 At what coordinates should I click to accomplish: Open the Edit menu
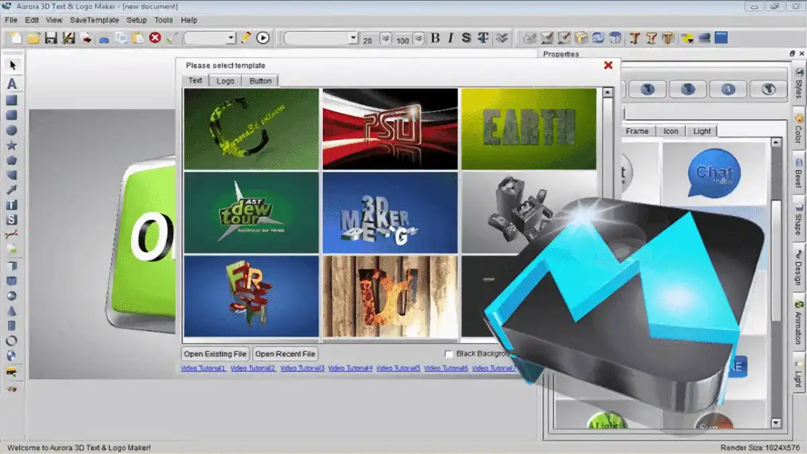pos(32,20)
